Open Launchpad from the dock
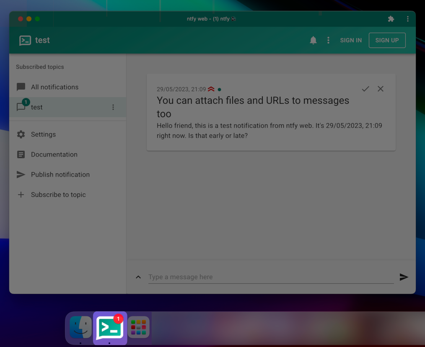425x347 pixels. click(138, 327)
